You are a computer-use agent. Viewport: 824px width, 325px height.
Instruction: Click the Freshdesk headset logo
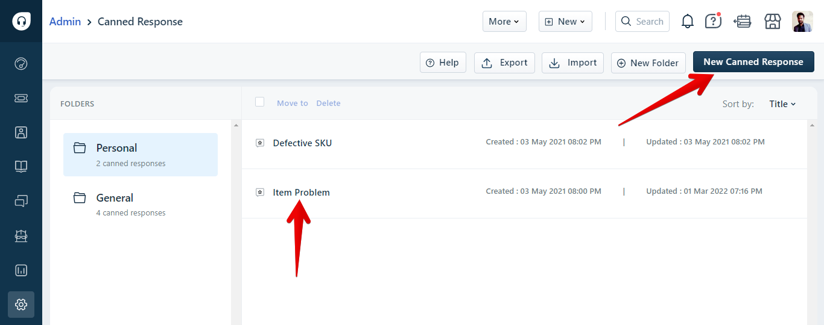point(21,21)
